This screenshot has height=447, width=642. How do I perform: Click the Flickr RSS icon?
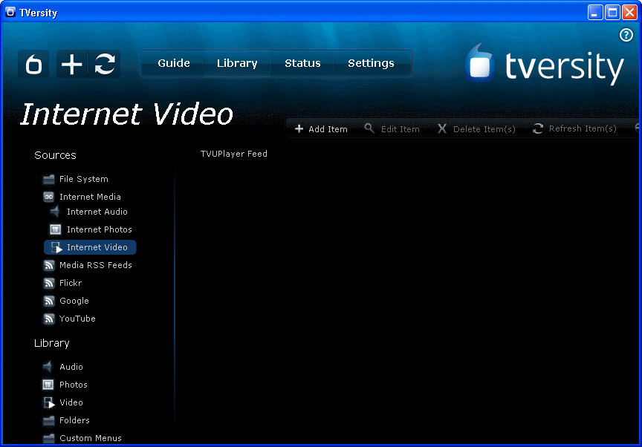pyautogui.click(x=49, y=283)
